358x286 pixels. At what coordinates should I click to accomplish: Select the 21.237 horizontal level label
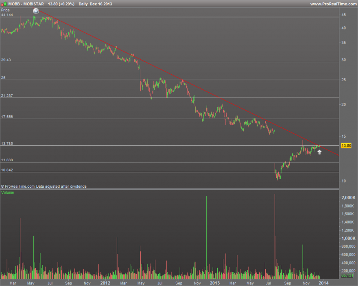[x=7, y=95]
